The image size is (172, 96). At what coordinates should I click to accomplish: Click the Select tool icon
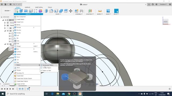[x=116, y=11]
